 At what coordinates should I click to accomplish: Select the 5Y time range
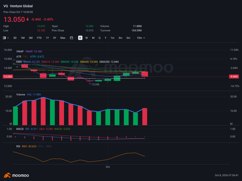[x=55, y=38]
